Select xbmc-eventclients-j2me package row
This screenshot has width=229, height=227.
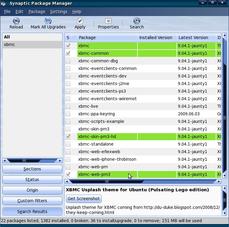click(x=143, y=84)
